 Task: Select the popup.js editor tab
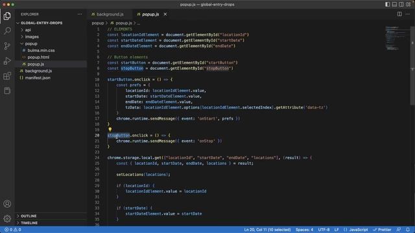pos(150,14)
